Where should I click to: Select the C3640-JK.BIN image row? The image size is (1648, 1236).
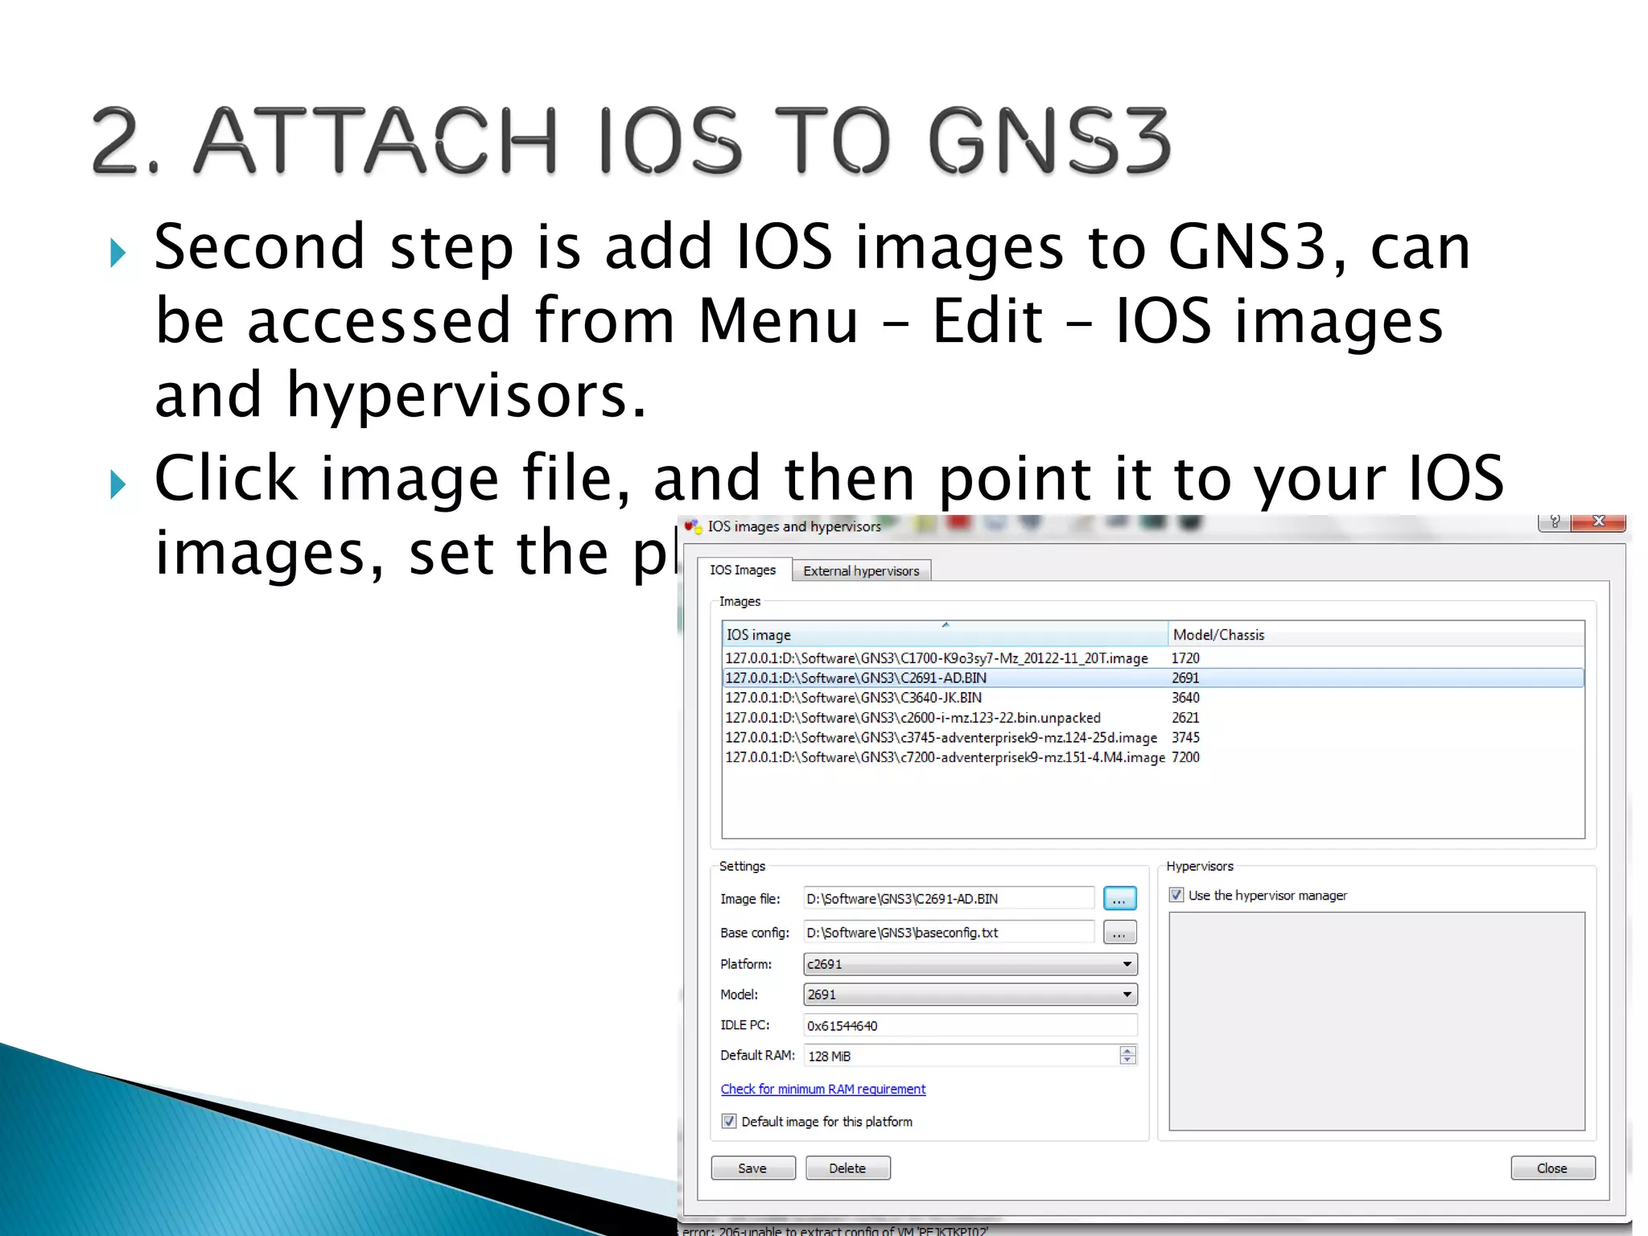(x=853, y=698)
